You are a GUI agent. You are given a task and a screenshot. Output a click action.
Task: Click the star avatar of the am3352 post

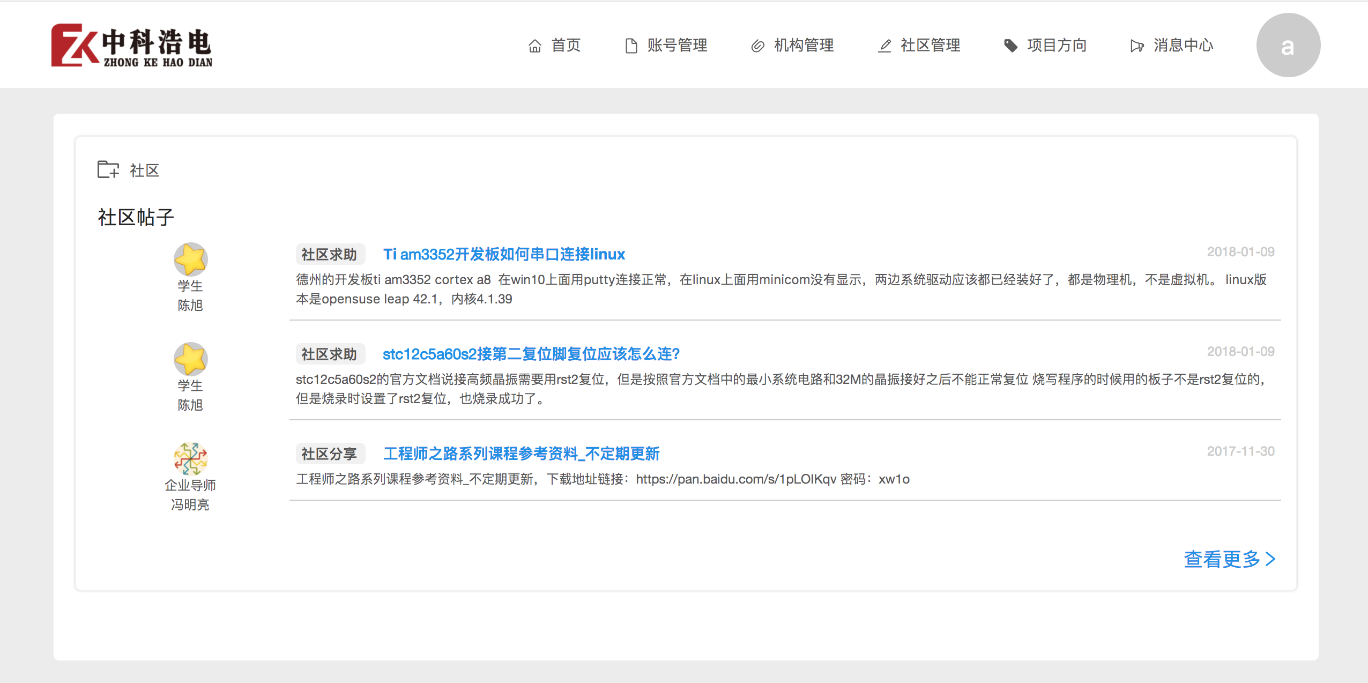click(x=190, y=259)
